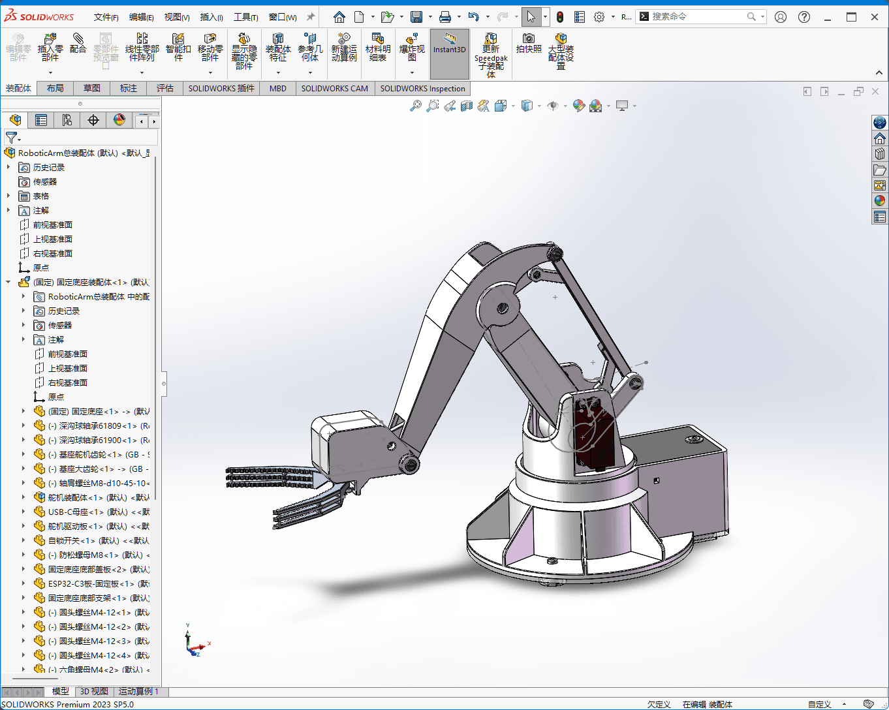Toggle the Select arrow cursor tool

click(x=531, y=17)
